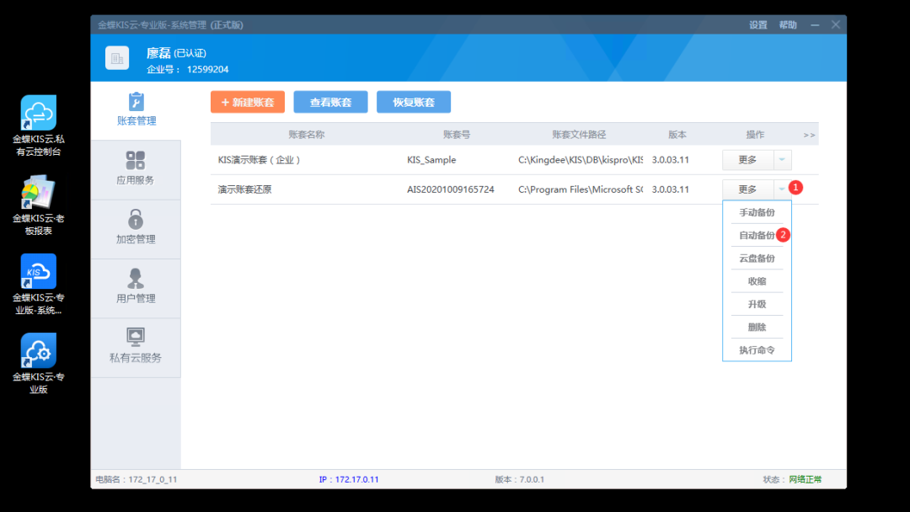Choose 收缩 from the dropdown menu
The width and height of the screenshot is (910, 512).
[757, 281]
